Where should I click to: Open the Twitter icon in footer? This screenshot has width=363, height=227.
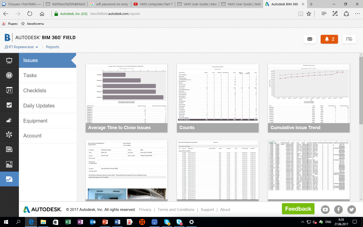tap(352, 209)
